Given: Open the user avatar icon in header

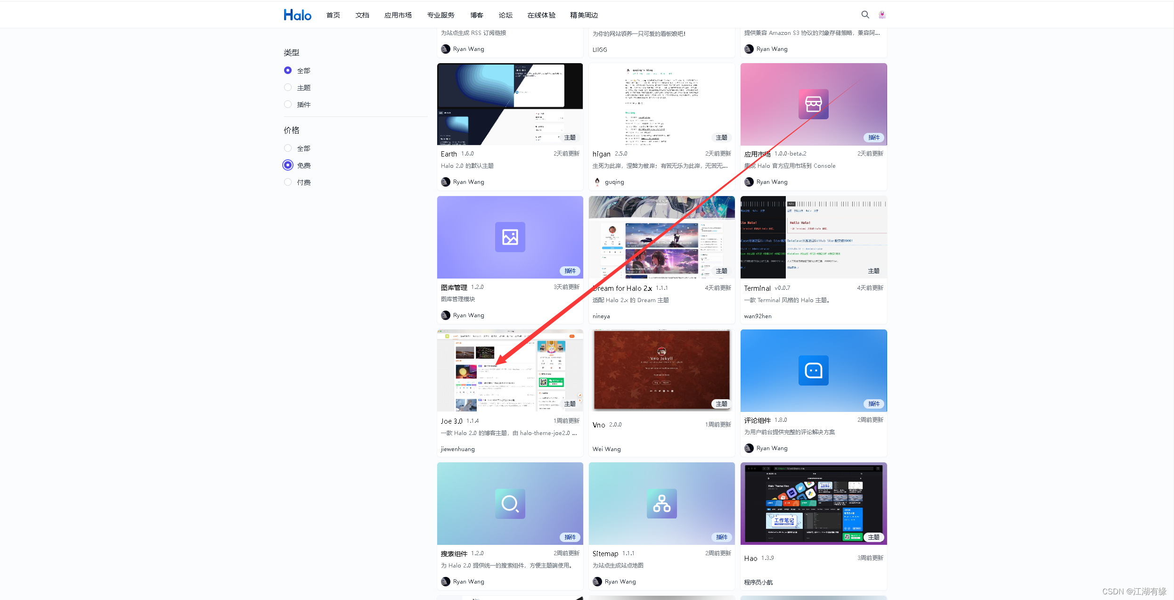Looking at the screenshot, I should (x=882, y=15).
